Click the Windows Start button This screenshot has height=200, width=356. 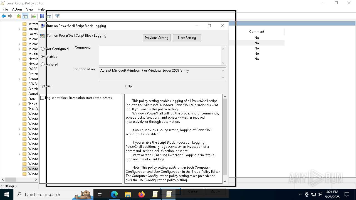coord(7,194)
